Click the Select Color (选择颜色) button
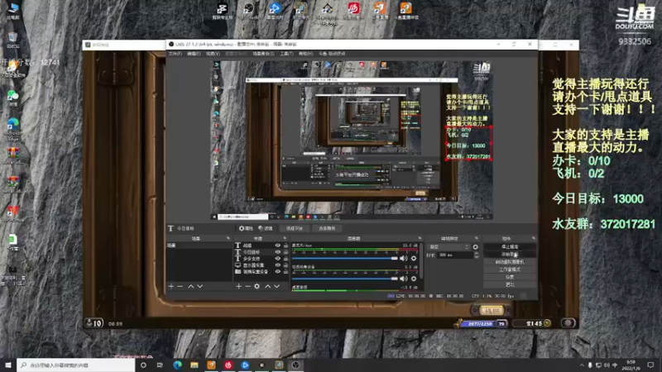The width and height of the screenshot is (662, 372). [x=327, y=229]
